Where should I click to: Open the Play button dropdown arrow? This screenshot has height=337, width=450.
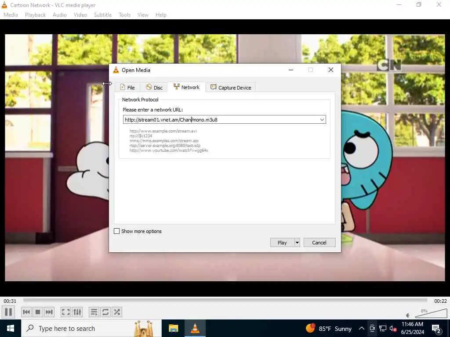click(x=297, y=243)
